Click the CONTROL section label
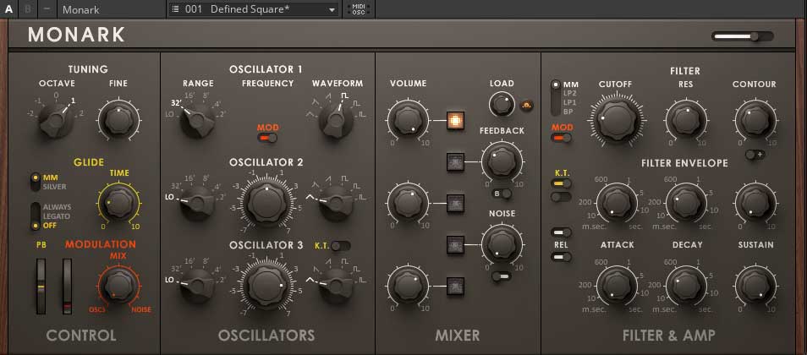The width and height of the screenshot is (807, 355). pyautogui.click(x=81, y=336)
